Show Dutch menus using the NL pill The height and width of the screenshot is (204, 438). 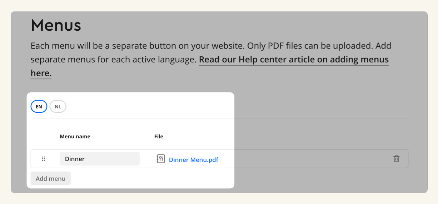coord(58,107)
